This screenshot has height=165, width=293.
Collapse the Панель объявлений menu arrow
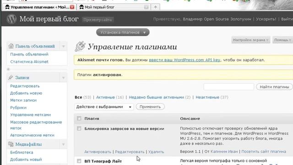(63, 46)
